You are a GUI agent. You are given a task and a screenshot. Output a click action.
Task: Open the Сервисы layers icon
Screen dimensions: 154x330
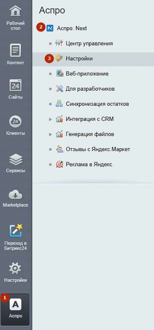[16, 159]
